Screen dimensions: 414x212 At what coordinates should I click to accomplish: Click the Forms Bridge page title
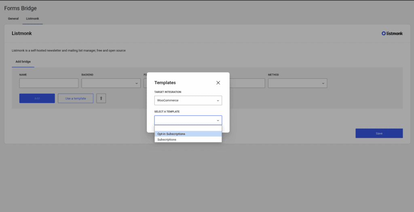pyautogui.click(x=20, y=8)
